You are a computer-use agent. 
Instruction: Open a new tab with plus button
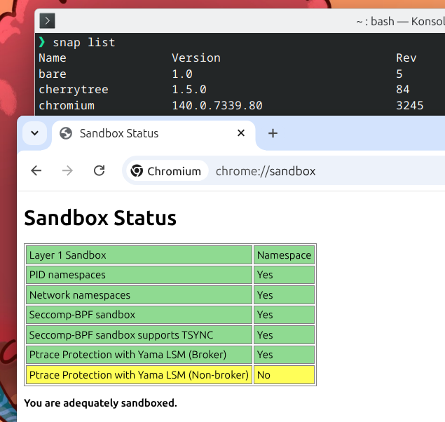(273, 133)
